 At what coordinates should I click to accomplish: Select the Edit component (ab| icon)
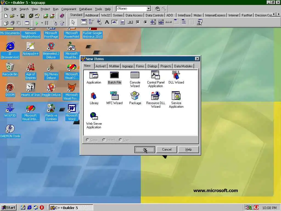pyautogui.click(x=114, y=22)
